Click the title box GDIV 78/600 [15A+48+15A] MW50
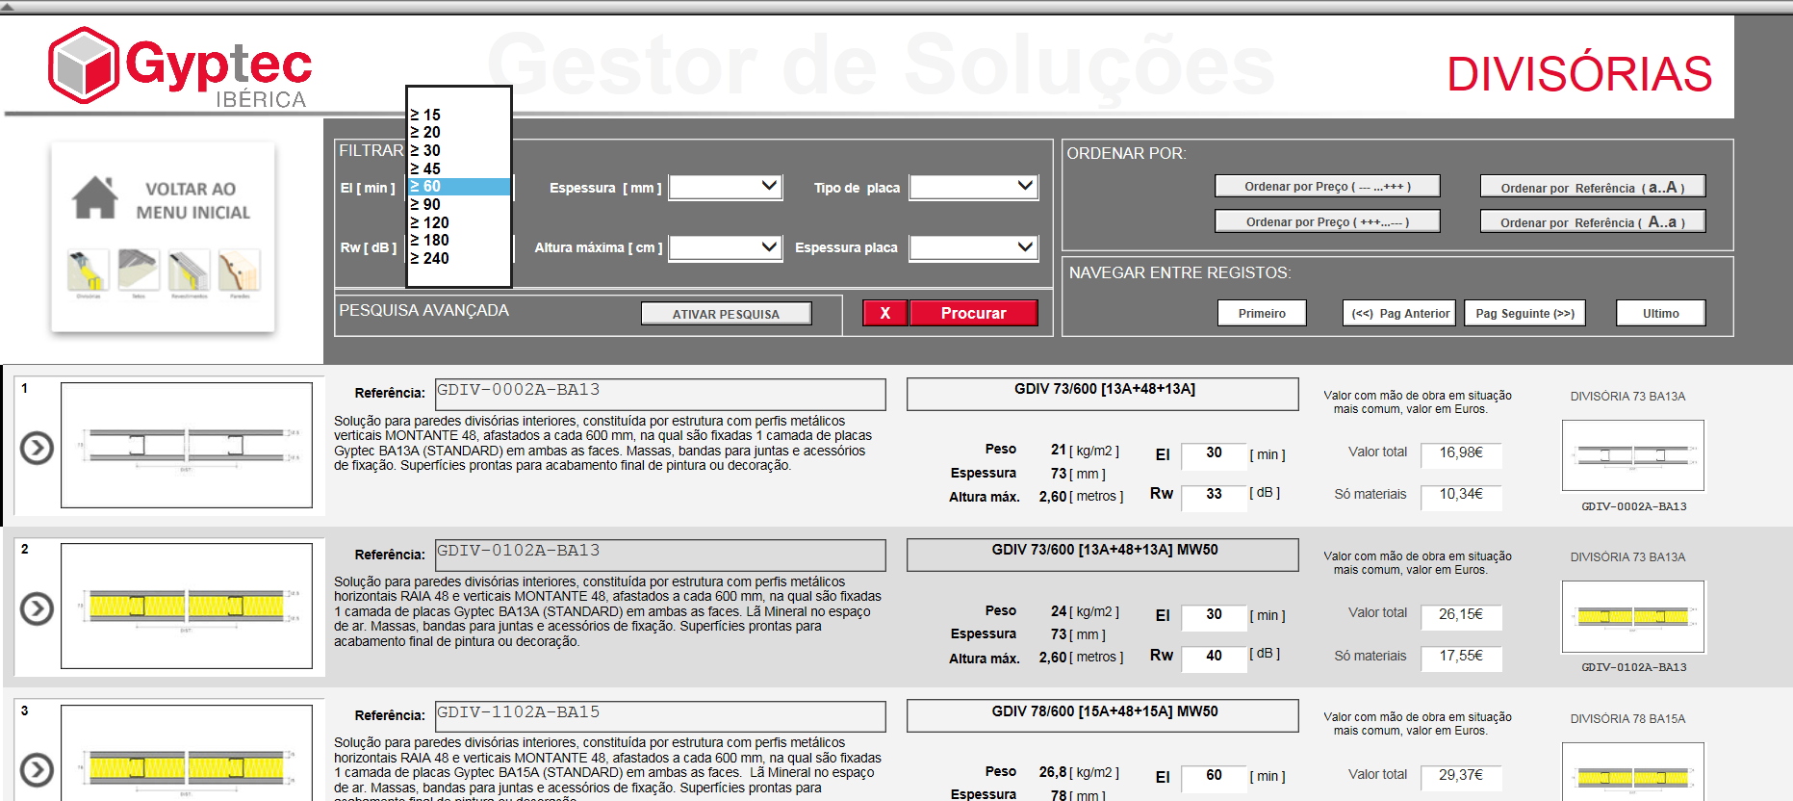The image size is (1793, 801). pos(1103,716)
